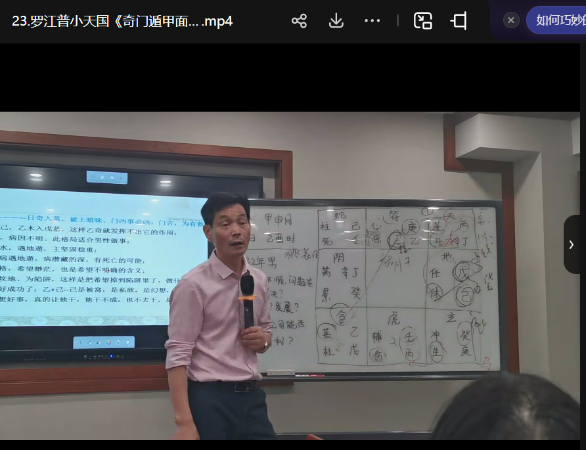Click the video file title 23.罗江普小天国

122,21
